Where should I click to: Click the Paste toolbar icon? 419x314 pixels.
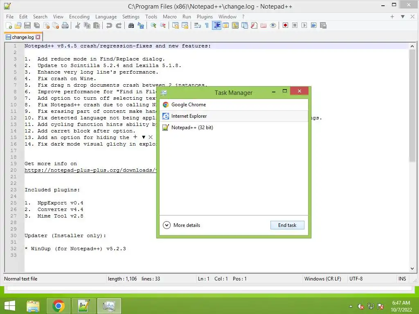[97, 25]
